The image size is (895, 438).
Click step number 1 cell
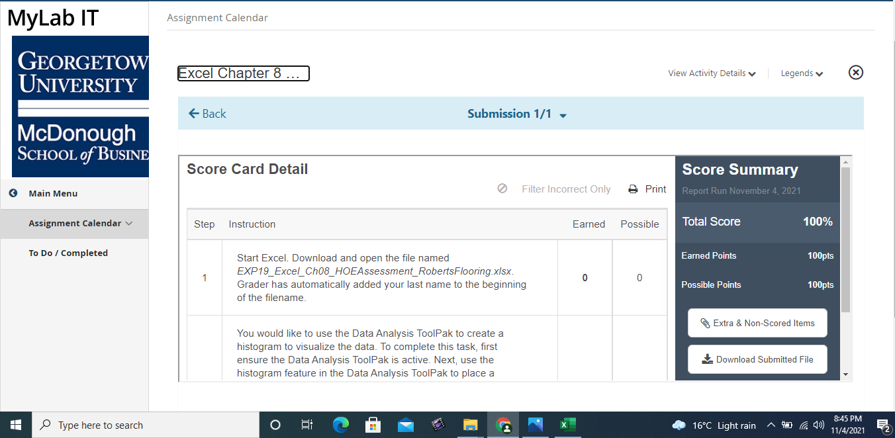[205, 278]
